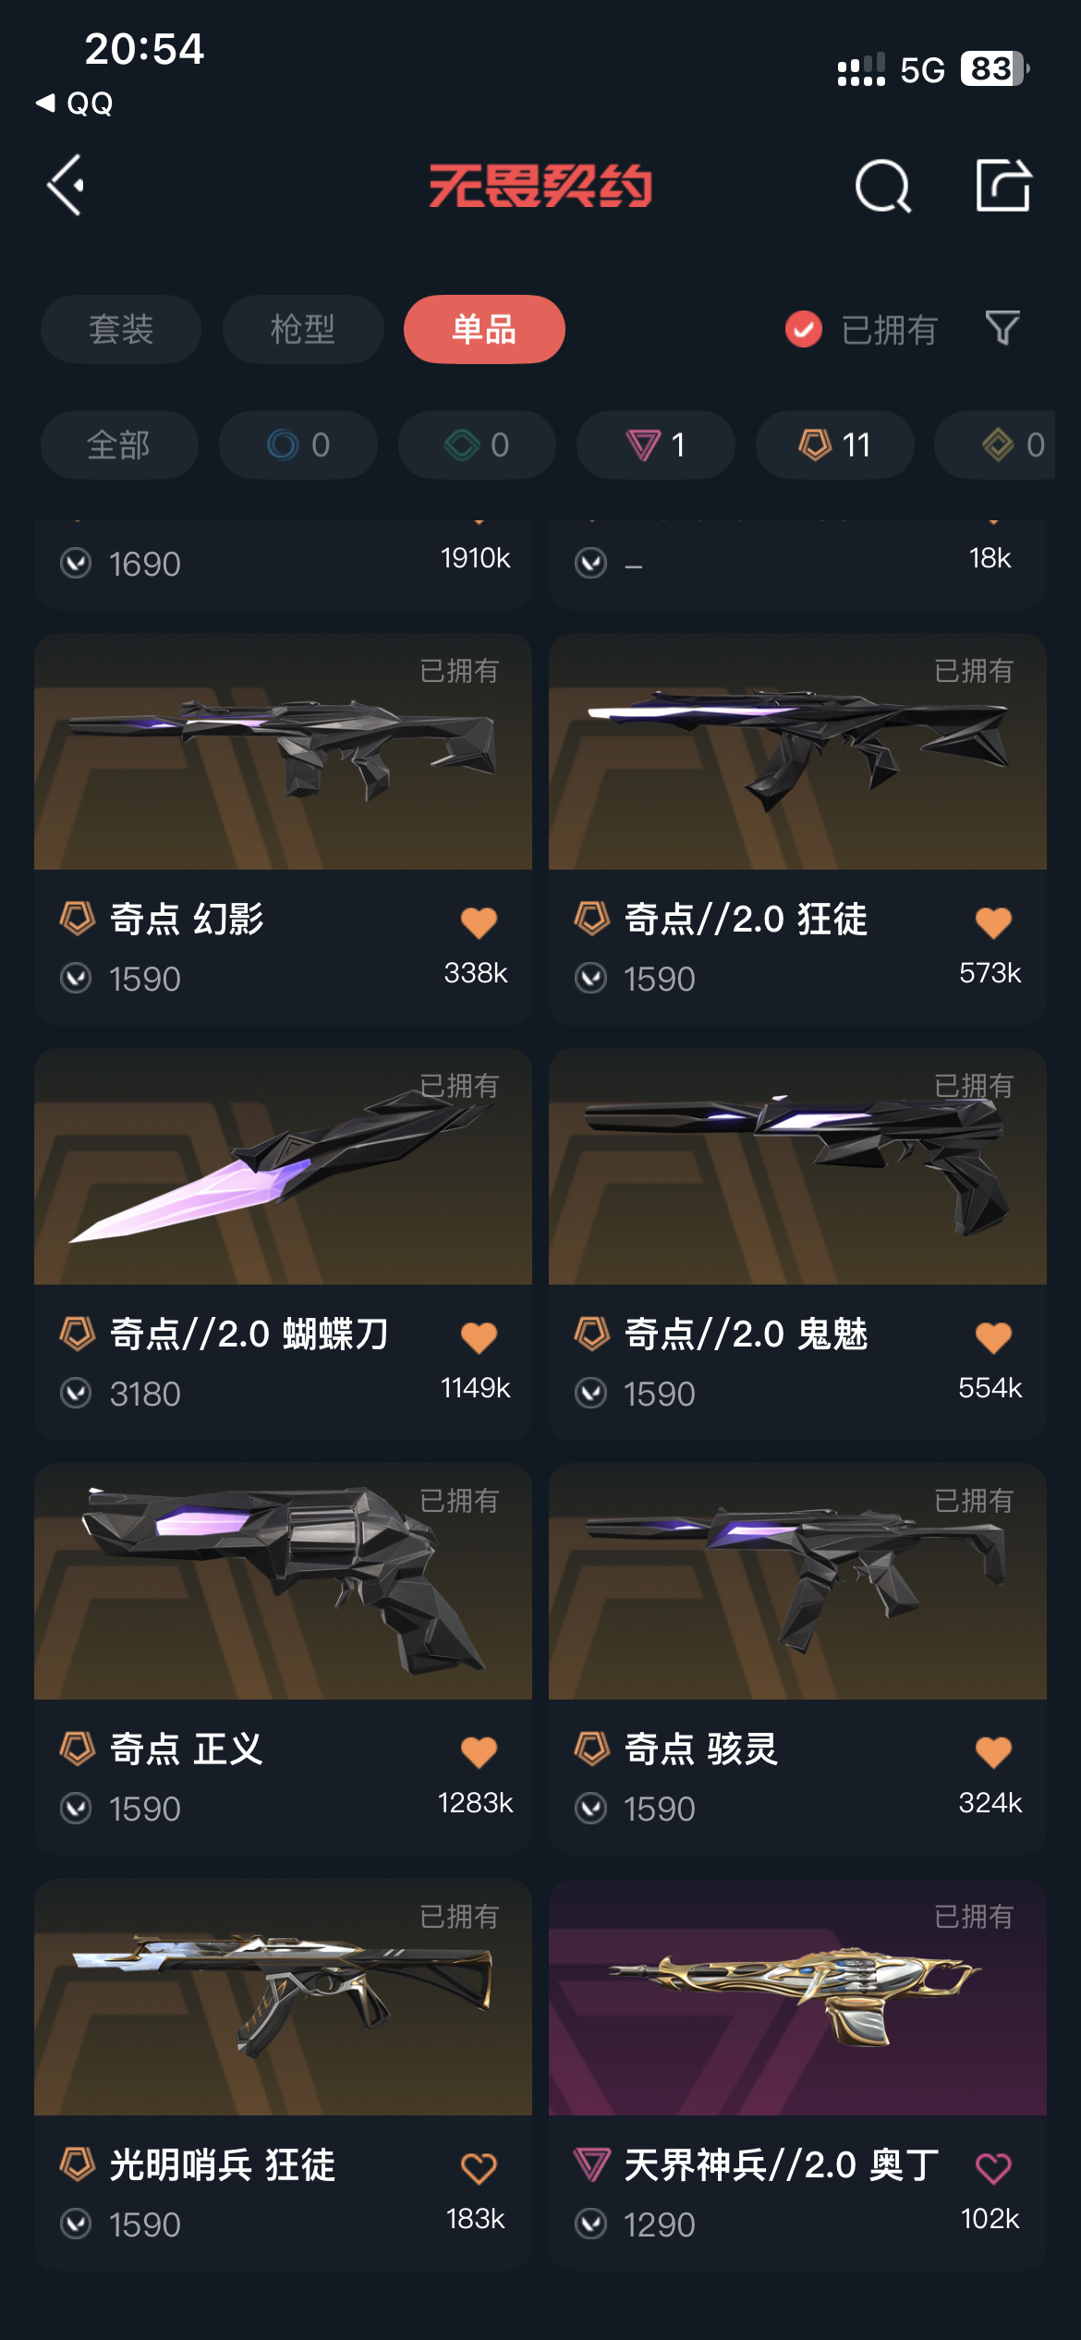Image resolution: width=1081 pixels, height=2340 pixels.
Task: Open the 奇点//2.0 鬼魅 pistol image
Action: 797,1166
